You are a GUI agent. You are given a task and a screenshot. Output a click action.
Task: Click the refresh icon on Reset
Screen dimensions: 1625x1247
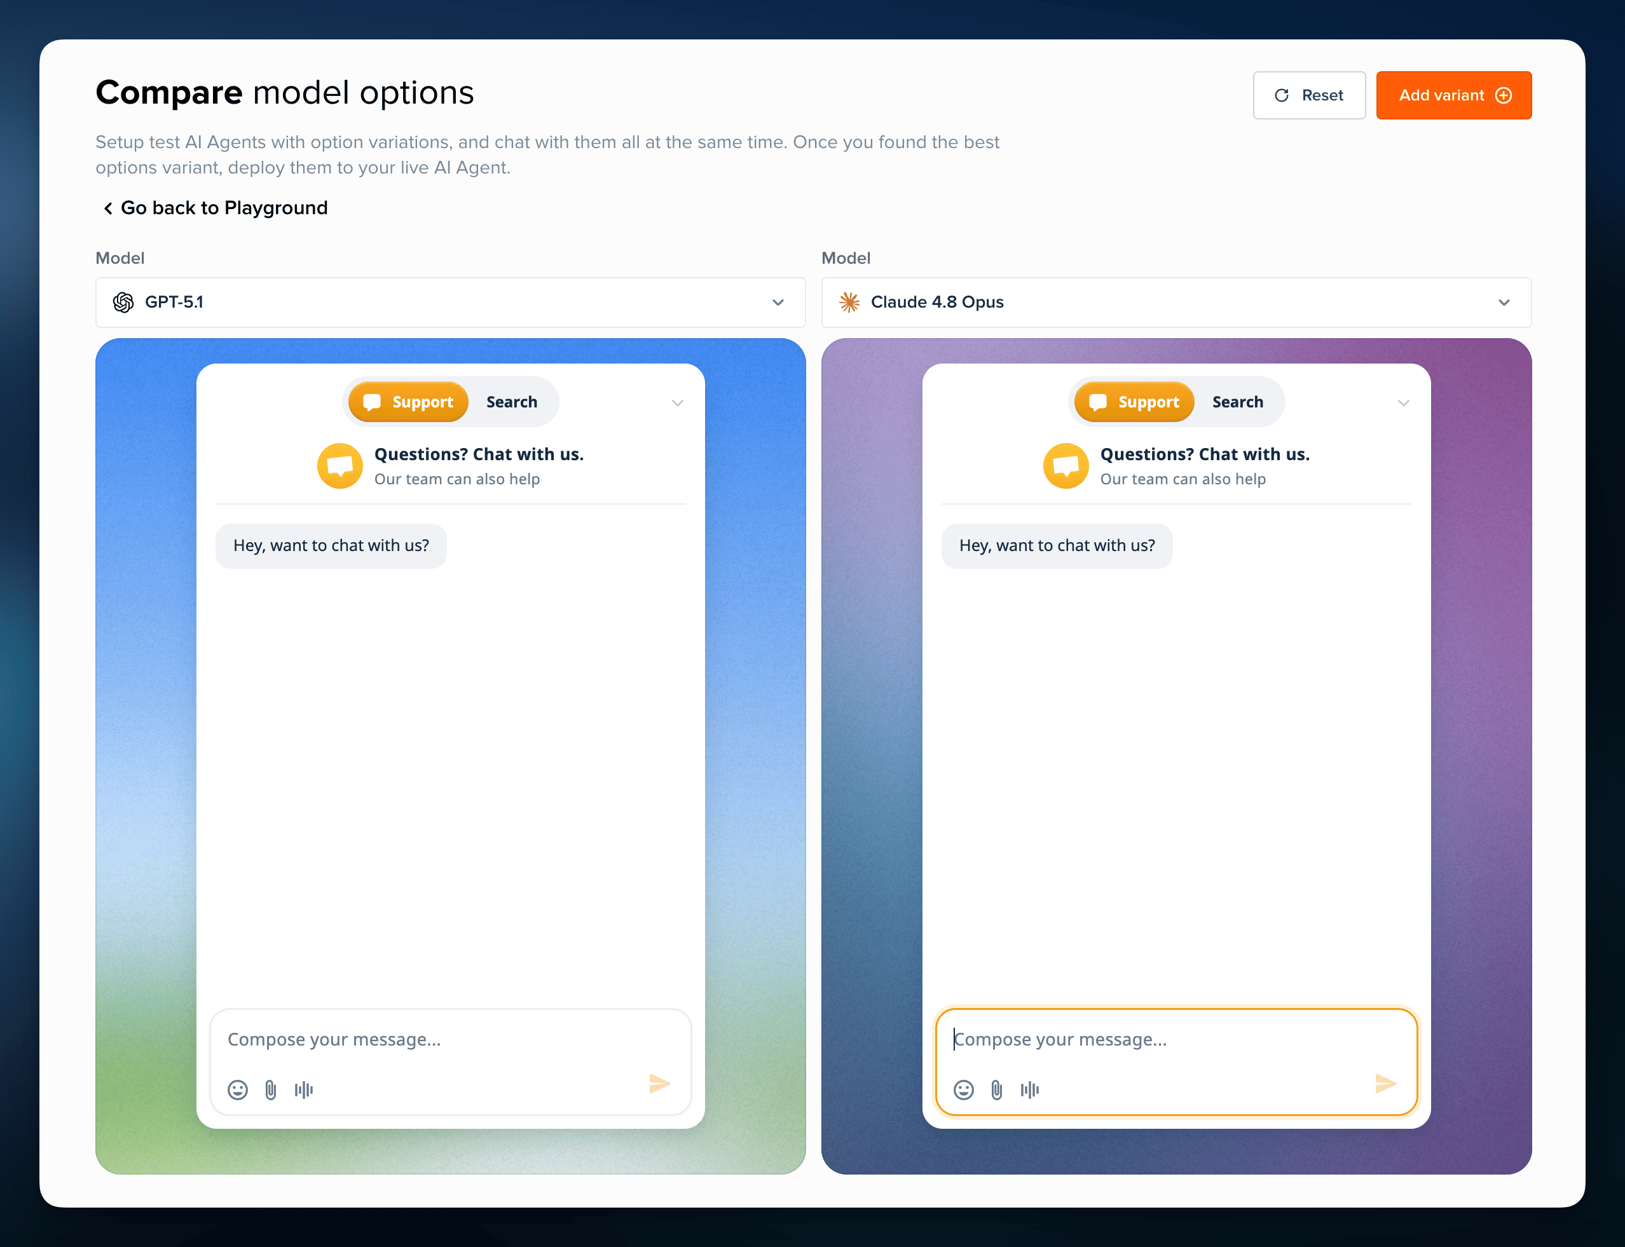[1281, 95]
